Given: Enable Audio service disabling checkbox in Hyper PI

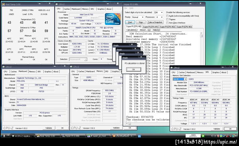Looking at the screenshot, I should pyautogui.click(x=167, y=16).
